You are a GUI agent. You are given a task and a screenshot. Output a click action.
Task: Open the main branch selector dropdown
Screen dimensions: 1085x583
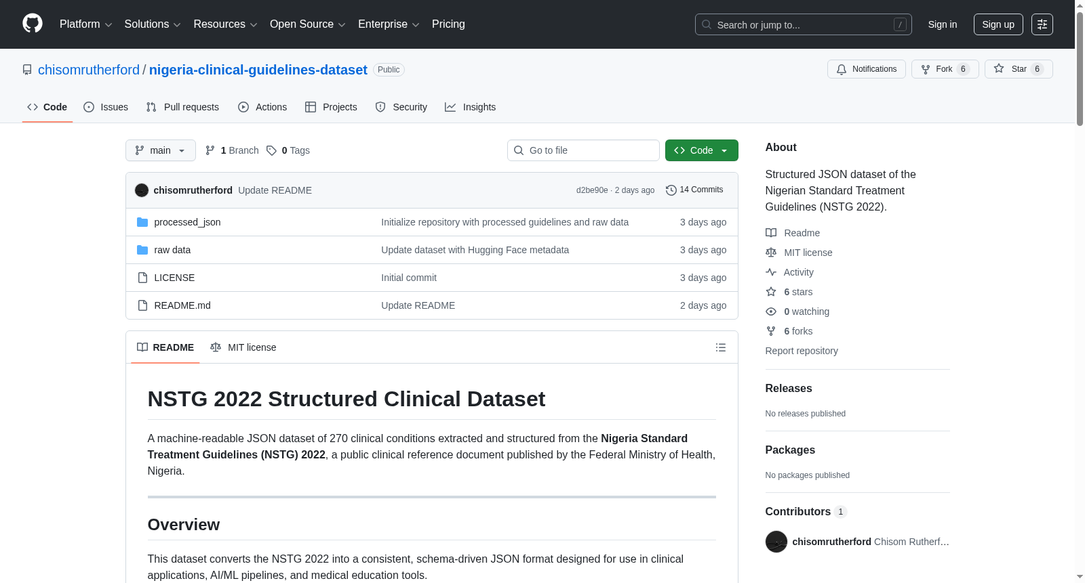point(161,150)
